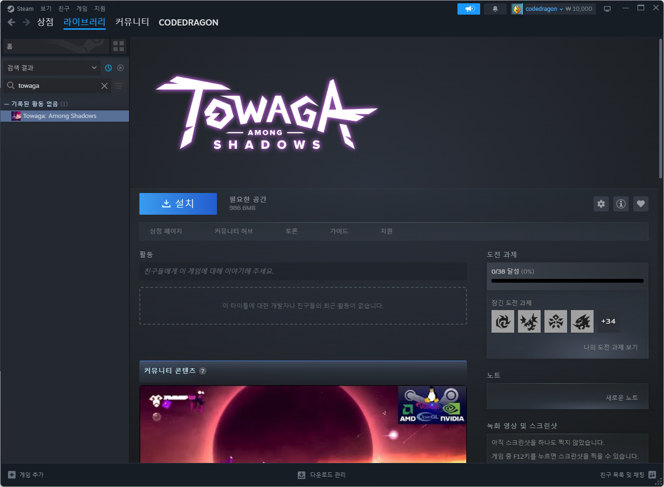Click the codedragon profile avatar
Viewport: 664px width, 487px height.
pos(517,9)
